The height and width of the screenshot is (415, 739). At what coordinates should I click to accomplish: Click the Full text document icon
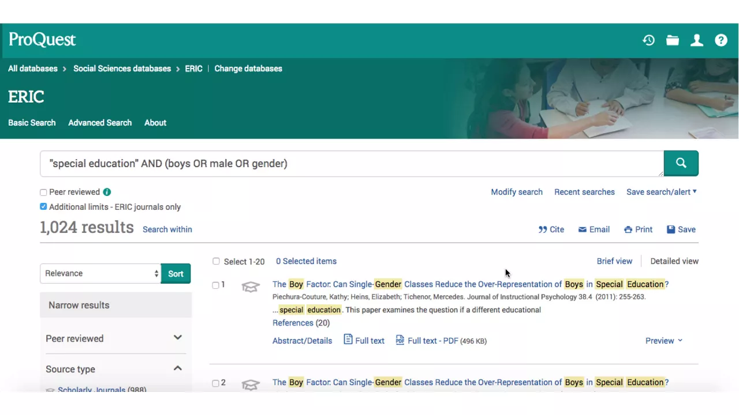tap(348, 339)
